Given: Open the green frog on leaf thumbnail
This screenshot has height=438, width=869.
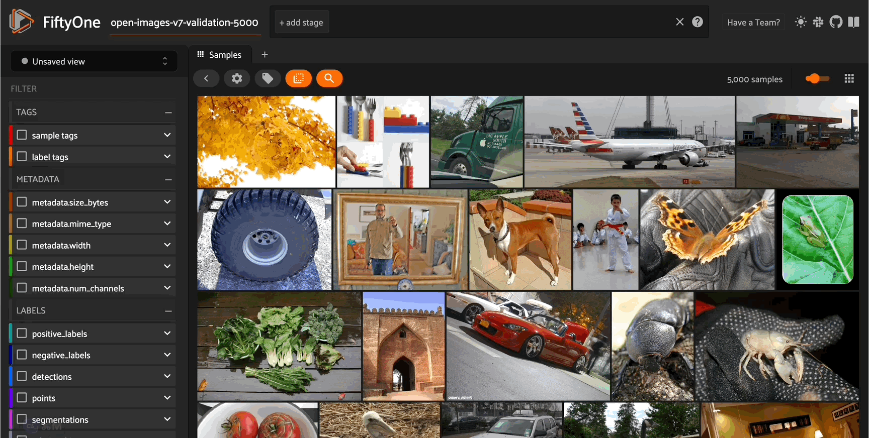Looking at the screenshot, I should click(818, 240).
